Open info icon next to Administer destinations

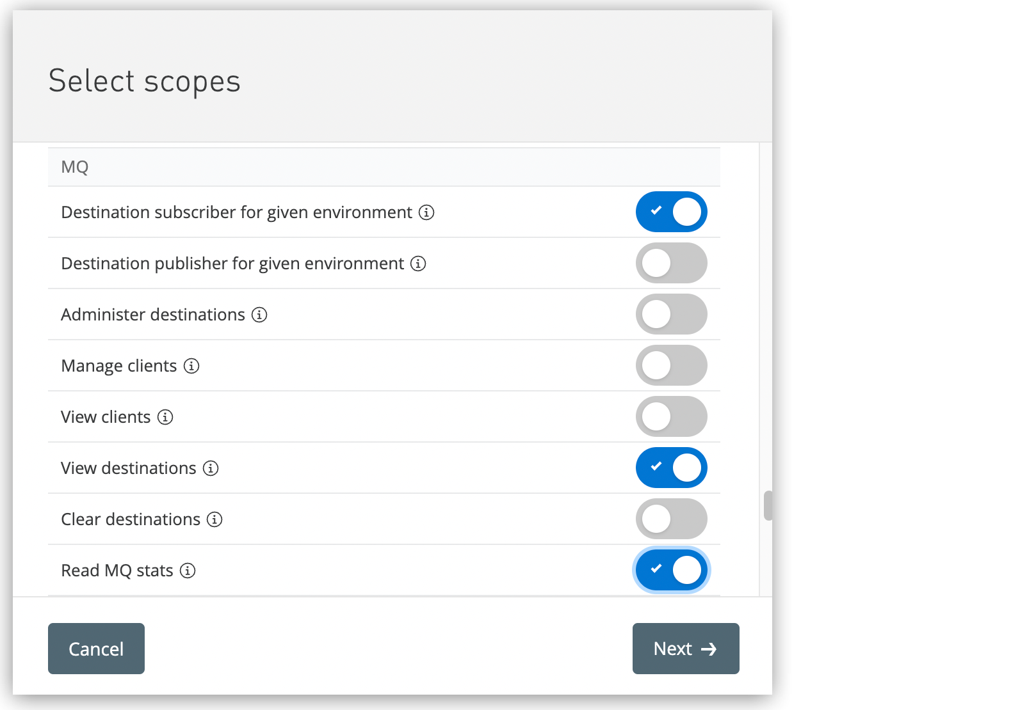(259, 315)
